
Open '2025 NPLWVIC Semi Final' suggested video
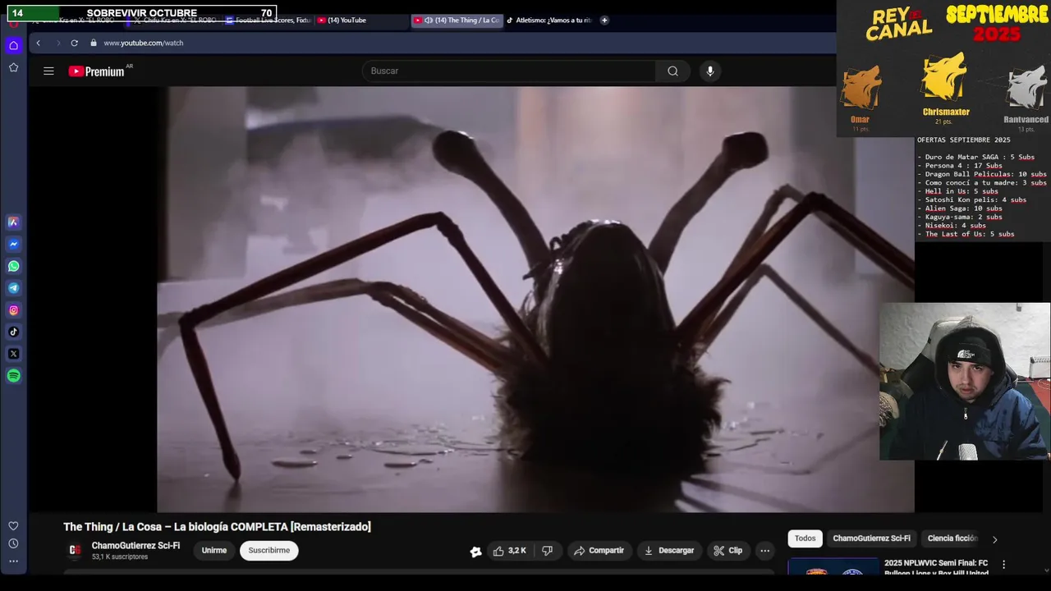click(936, 568)
